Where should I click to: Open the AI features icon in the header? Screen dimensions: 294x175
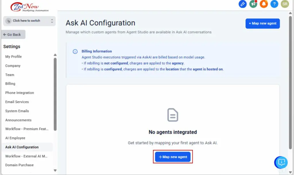[242, 4]
